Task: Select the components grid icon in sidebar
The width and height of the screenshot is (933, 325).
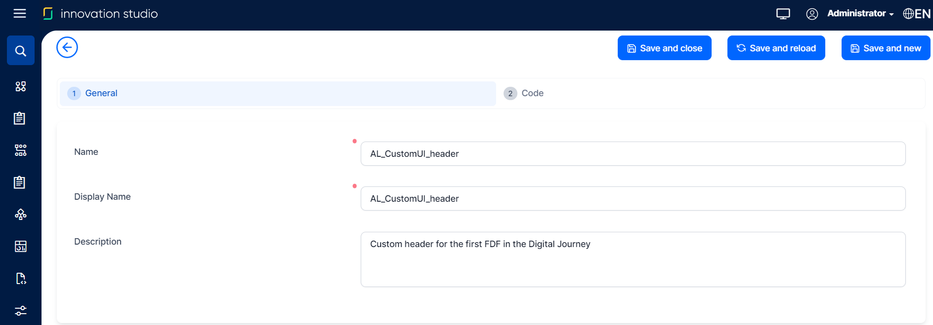Action: coord(20,86)
